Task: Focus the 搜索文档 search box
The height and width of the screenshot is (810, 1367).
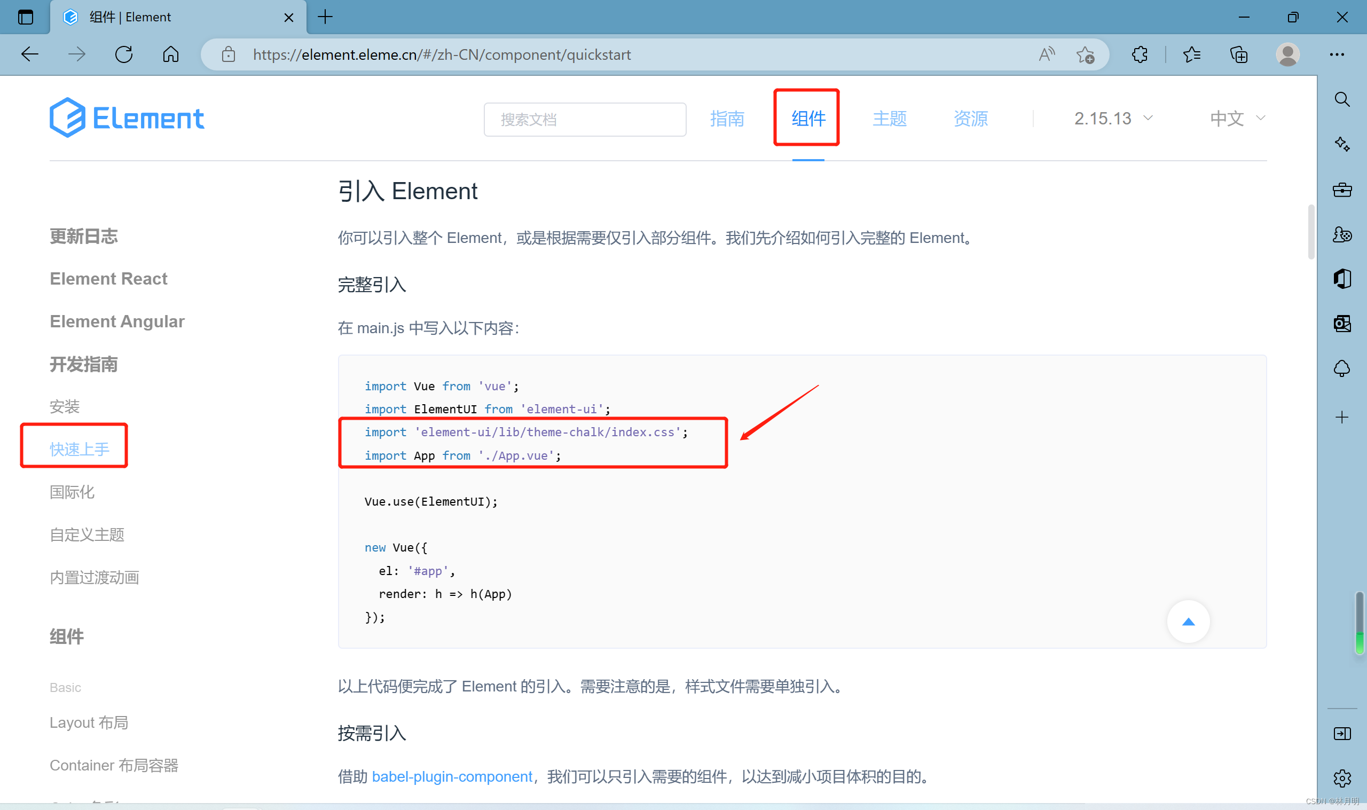Action: (x=585, y=119)
